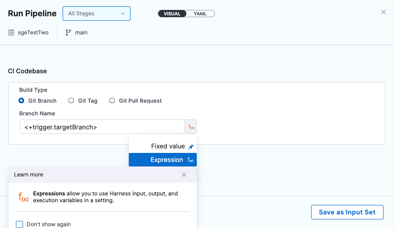
Task: Click the pin icon next to Fixed value
Action: pos(191,147)
